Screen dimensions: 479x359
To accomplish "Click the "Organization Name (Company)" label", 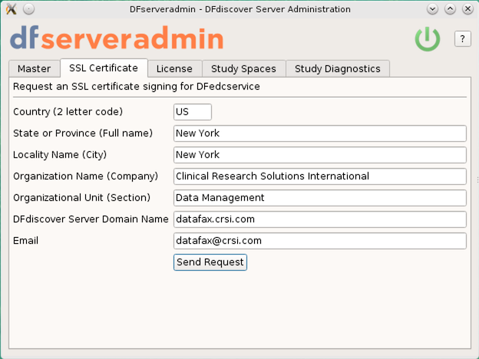I will (85, 176).
